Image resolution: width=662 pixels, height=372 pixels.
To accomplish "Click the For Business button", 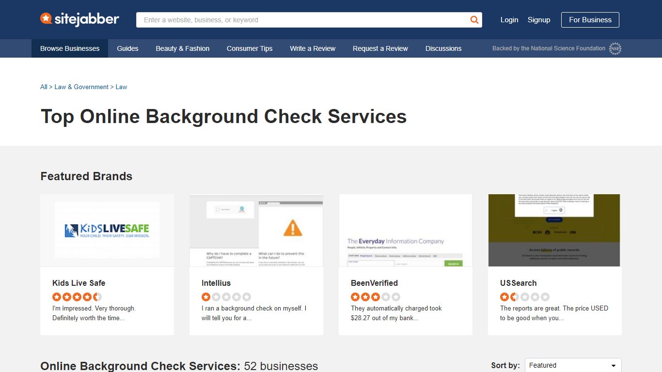I will click(x=590, y=20).
